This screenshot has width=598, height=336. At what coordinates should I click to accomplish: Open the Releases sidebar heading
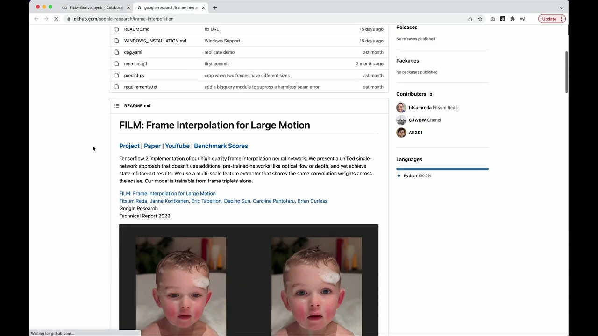point(407,27)
